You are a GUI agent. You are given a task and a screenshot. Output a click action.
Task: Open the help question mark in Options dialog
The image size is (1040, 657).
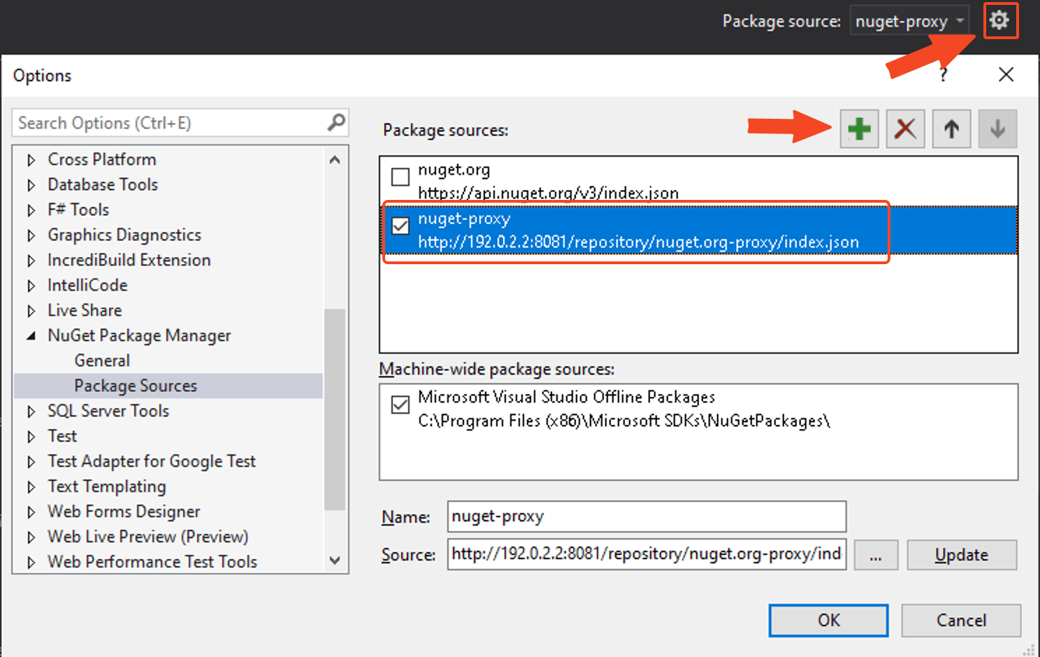[x=944, y=75]
